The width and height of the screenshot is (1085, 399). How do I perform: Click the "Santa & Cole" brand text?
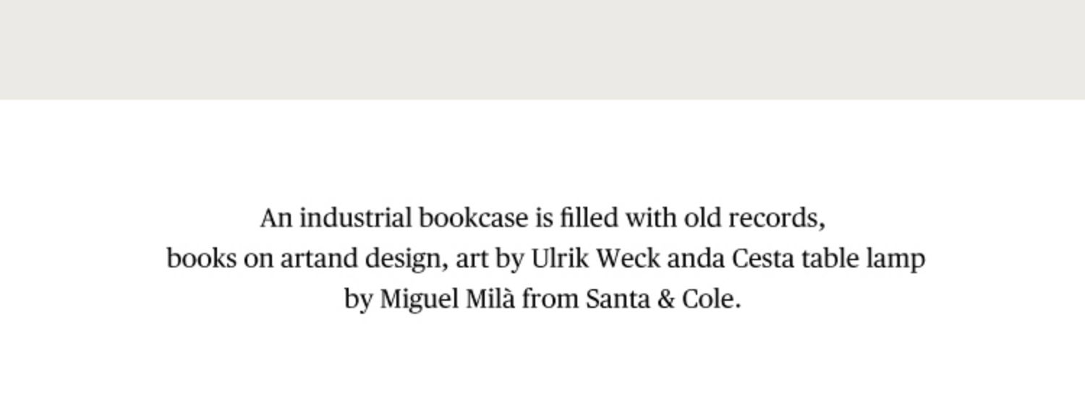(x=662, y=299)
